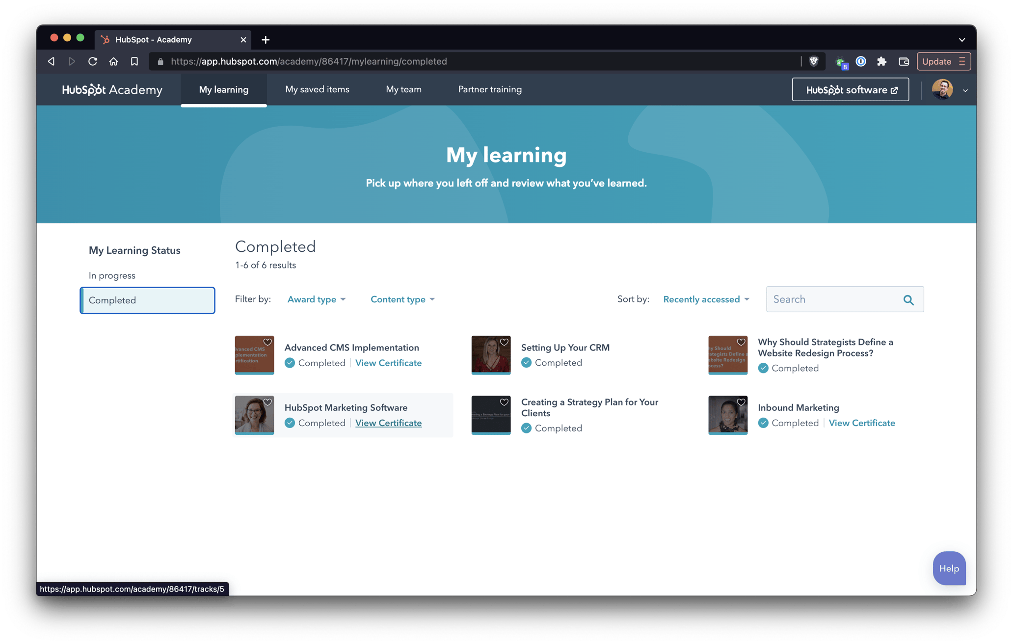This screenshot has height=644, width=1013.
Task: View Certificate for Inbound Marketing
Action: (x=862, y=423)
